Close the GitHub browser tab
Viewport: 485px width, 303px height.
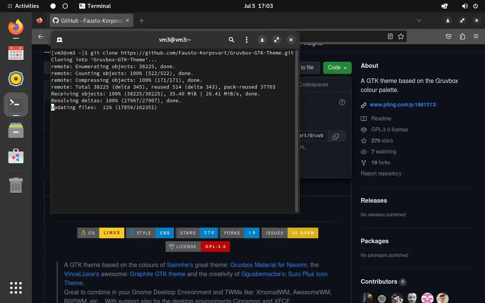click(x=127, y=21)
